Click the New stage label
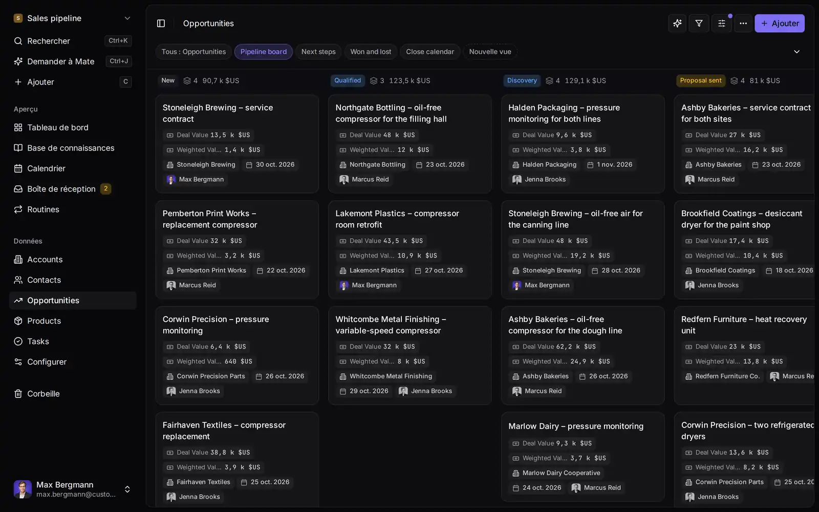The width and height of the screenshot is (819, 512). point(168,80)
